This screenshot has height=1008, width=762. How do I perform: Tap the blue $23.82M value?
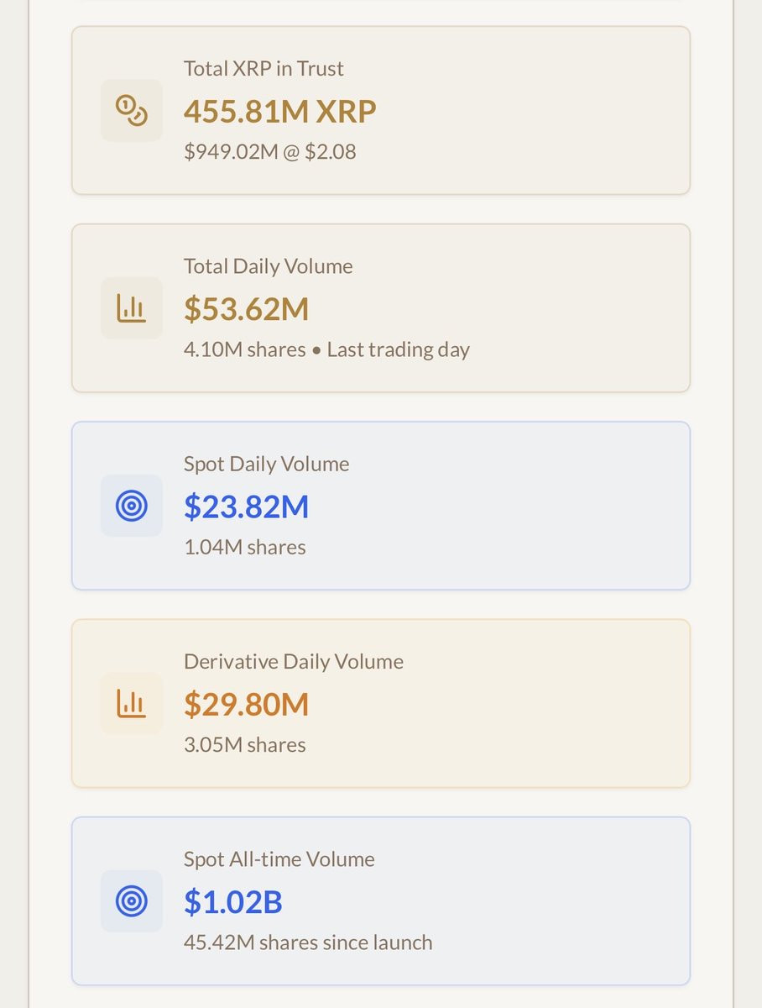point(246,507)
